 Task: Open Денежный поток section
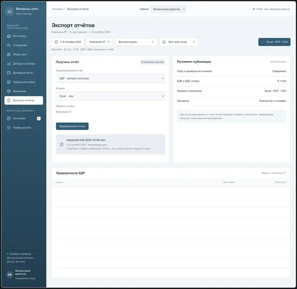point(24,73)
